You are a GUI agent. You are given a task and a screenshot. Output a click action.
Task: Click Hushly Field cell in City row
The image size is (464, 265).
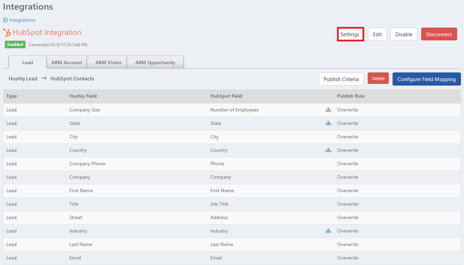74,137
